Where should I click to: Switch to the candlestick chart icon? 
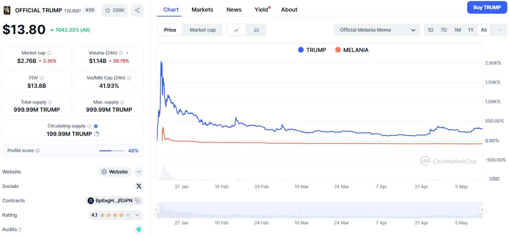(x=256, y=30)
